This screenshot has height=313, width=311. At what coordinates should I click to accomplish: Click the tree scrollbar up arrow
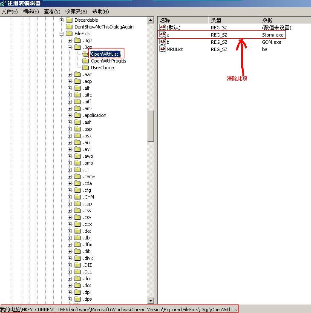(150, 20)
